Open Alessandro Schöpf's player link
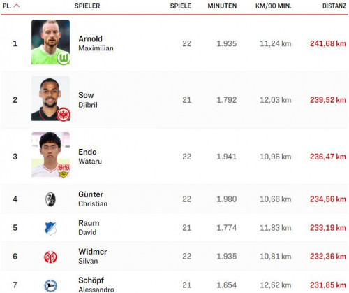Image resolution: width=349 pixels, height=293 pixels. click(96, 285)
